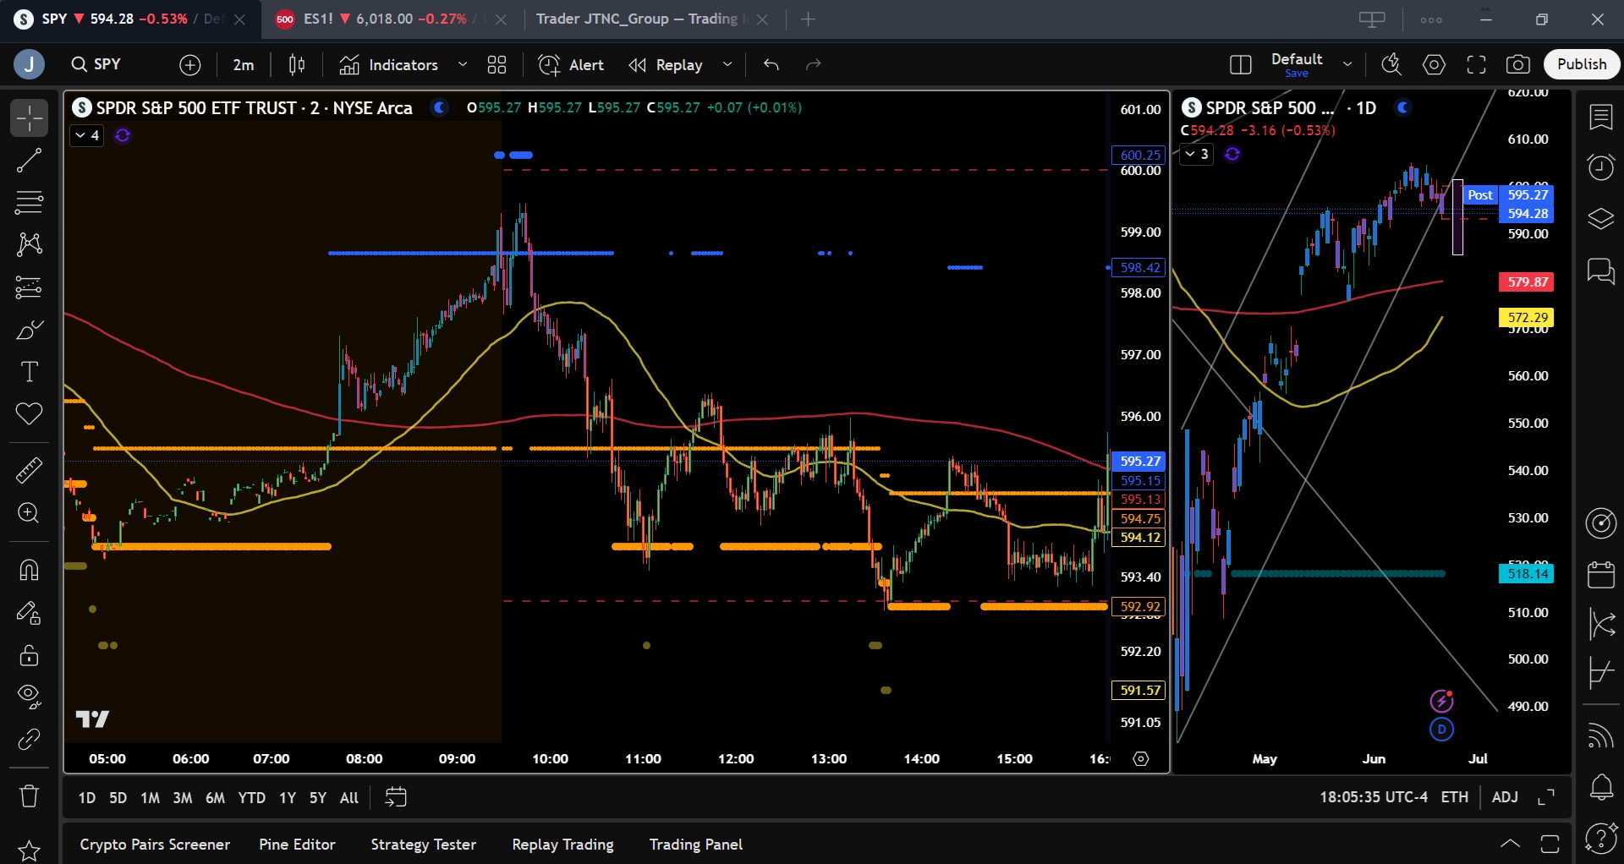Open the forecasting and measurement tools
This screenshot has width=1624, height=864.
(29, 287)
